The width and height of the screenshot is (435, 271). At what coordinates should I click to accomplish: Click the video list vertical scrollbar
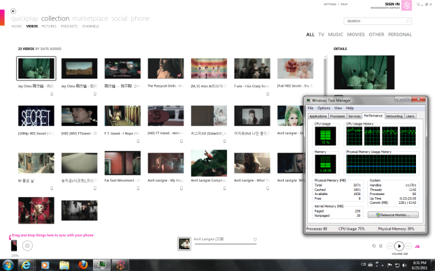[x=325, y=76]
